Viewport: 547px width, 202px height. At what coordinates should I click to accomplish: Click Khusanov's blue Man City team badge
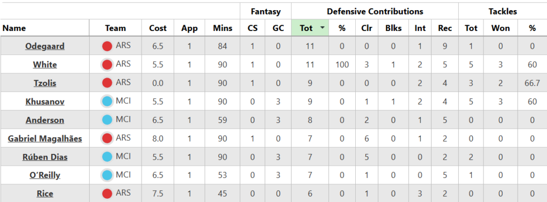click(x=107, y=102)
